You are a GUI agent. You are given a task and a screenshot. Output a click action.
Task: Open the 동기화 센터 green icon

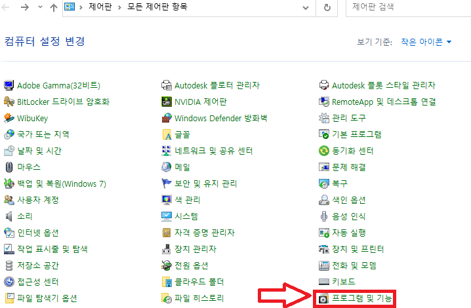tap(324, 151)
